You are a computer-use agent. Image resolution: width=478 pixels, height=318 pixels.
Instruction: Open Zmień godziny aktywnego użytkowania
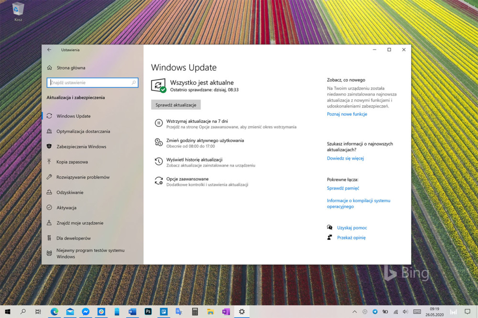[x=205, y=140]
